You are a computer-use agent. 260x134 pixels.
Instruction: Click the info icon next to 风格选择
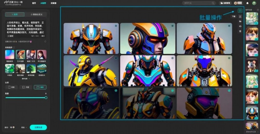14,48
